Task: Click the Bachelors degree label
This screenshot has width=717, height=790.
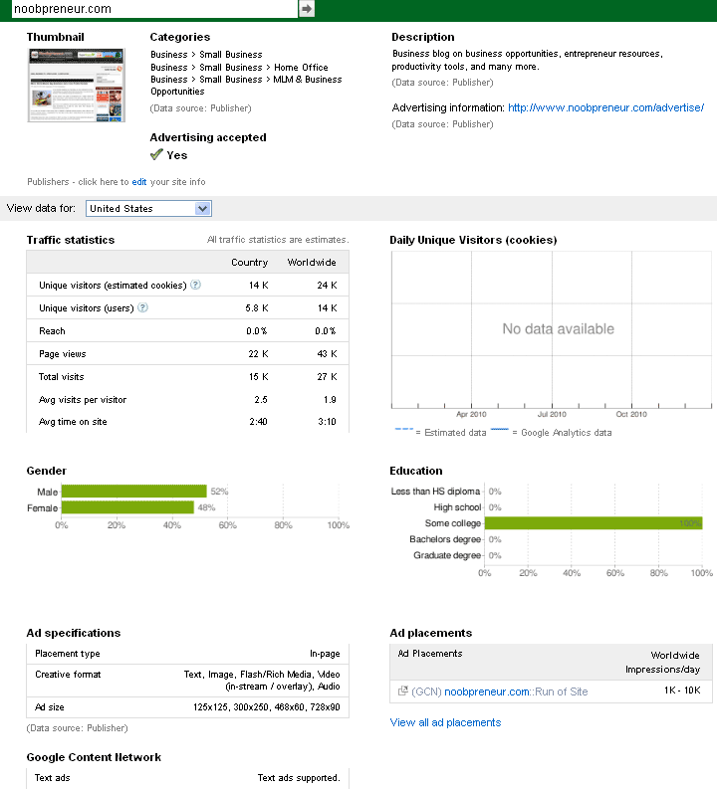Action: coord(445,539)
